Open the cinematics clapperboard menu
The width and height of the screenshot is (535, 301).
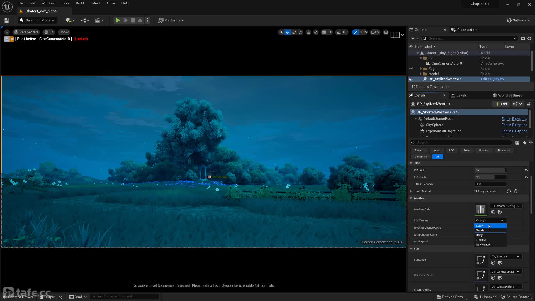pos(99,20)
